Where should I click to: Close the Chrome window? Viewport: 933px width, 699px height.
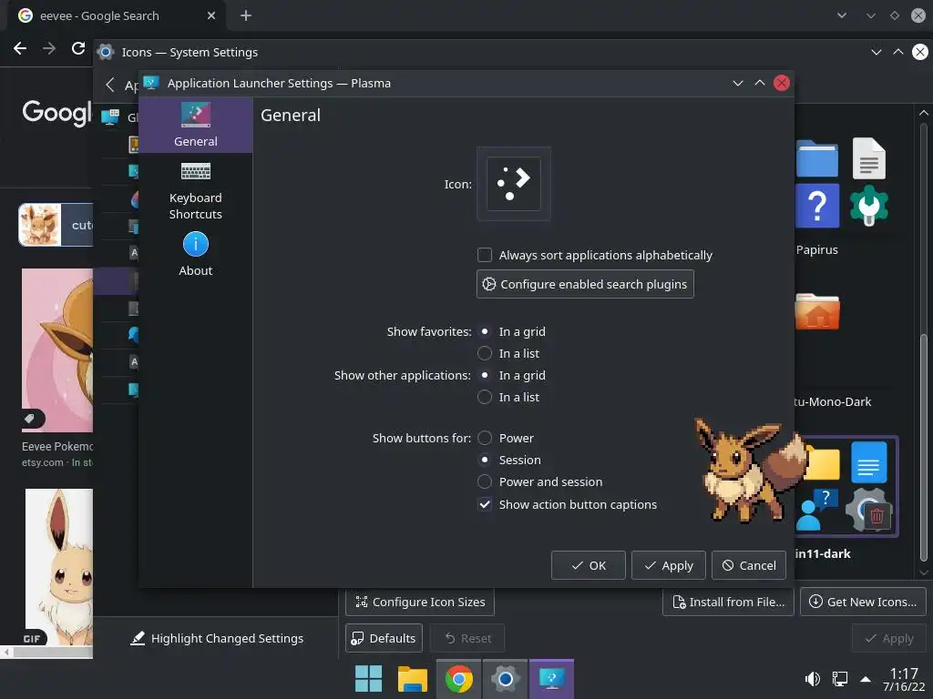tap(918, 15)
